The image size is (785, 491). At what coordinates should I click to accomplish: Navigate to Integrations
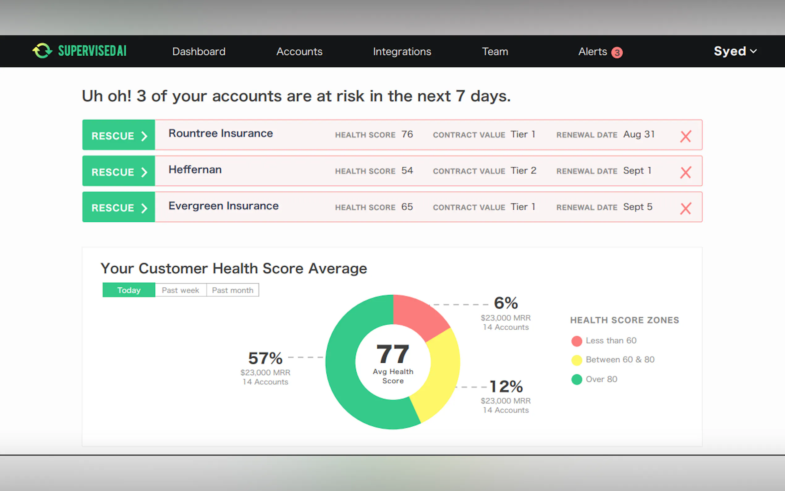pos(402,52)
